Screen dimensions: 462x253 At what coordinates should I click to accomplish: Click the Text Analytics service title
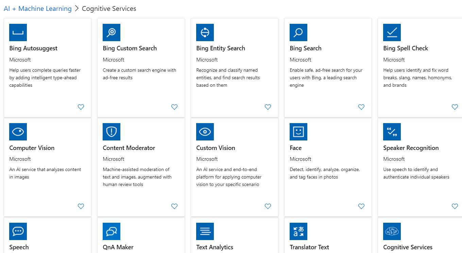(215, 247)
